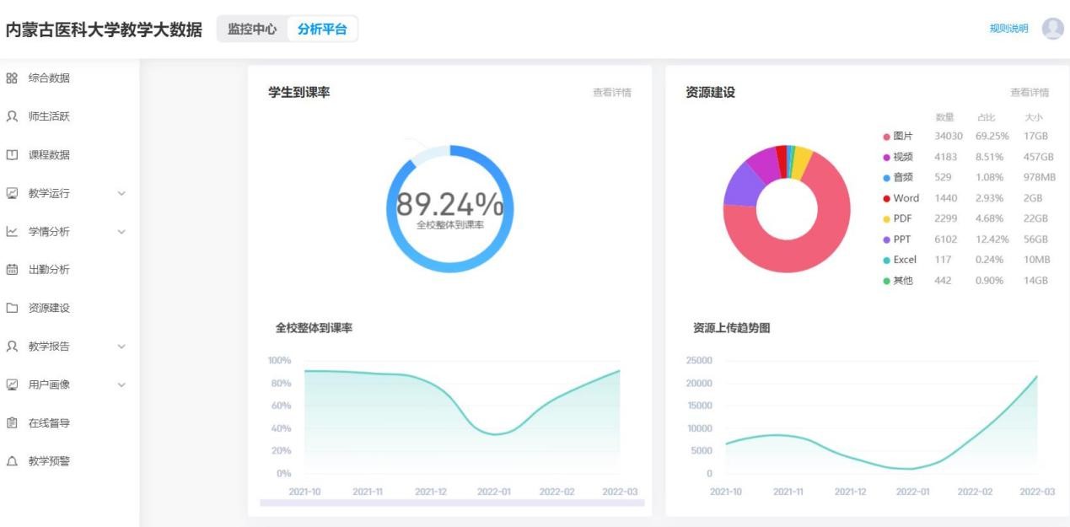Open the user avatar in top right
Image resolution: width=1070 pixels, height=527 pixels.
(1052, 29)
